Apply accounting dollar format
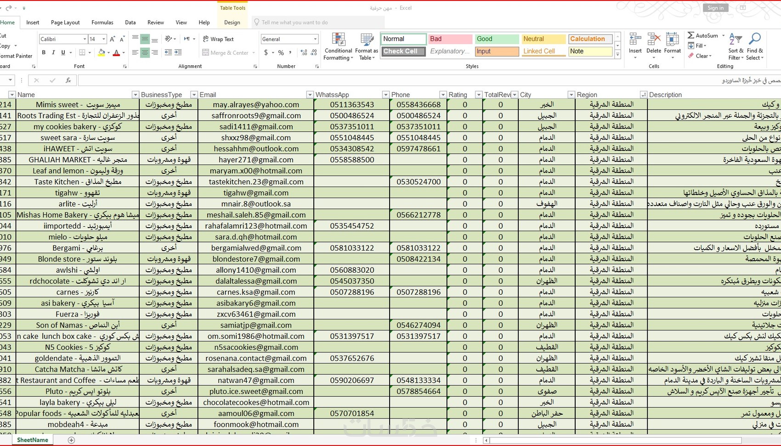This screenshot has width=781, height=446. (x=266, y=52)
